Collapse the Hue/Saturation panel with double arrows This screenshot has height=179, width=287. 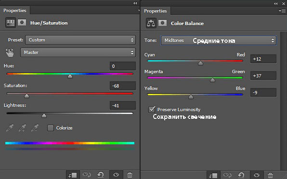click(135, 3)
